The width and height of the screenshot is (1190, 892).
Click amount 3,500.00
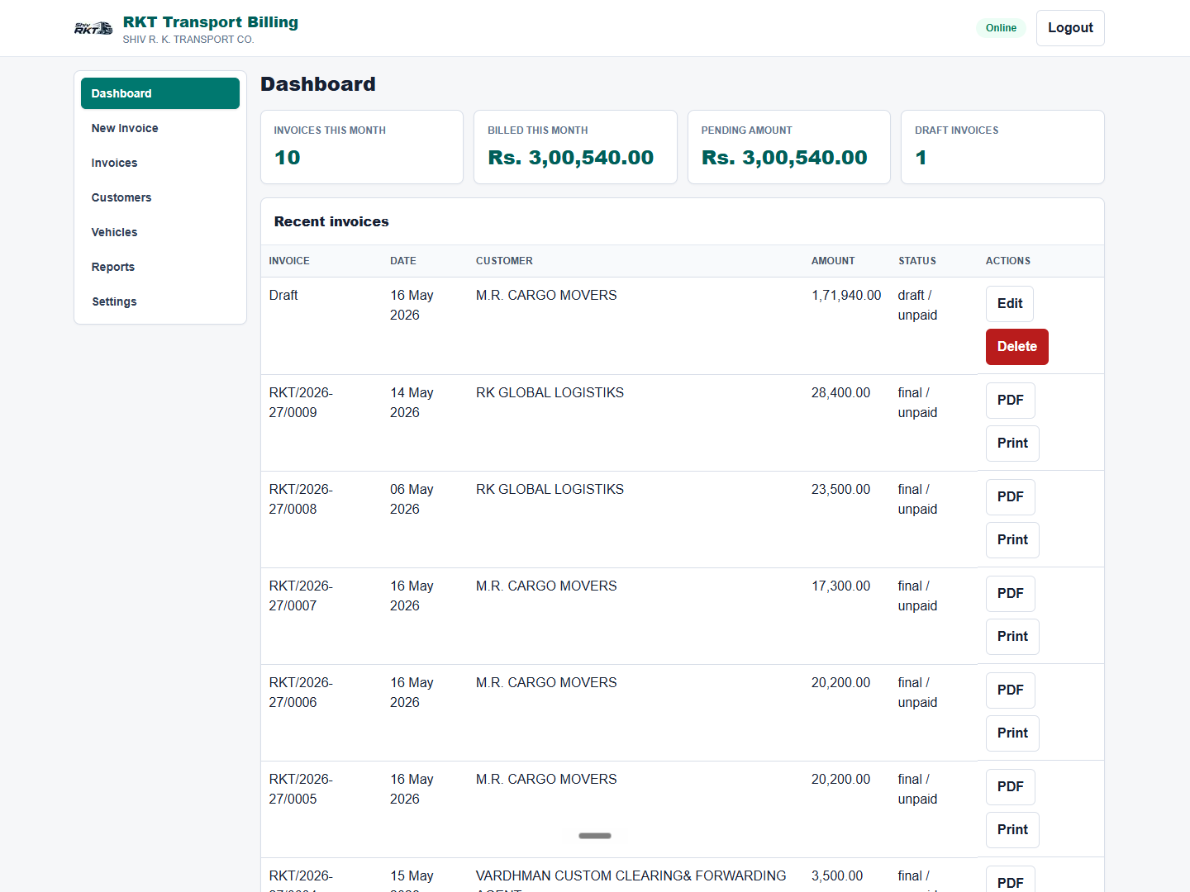tap(837, 876)
